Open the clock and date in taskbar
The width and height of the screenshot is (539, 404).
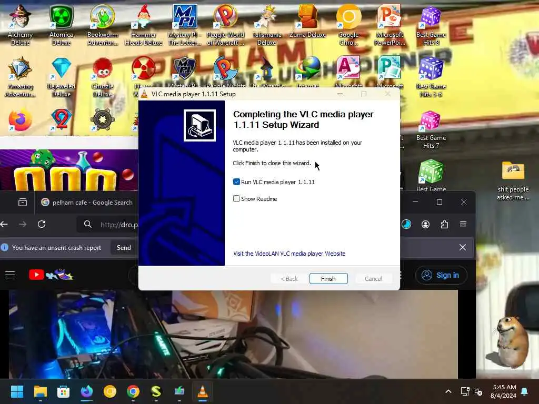click(x=504, y=391)
